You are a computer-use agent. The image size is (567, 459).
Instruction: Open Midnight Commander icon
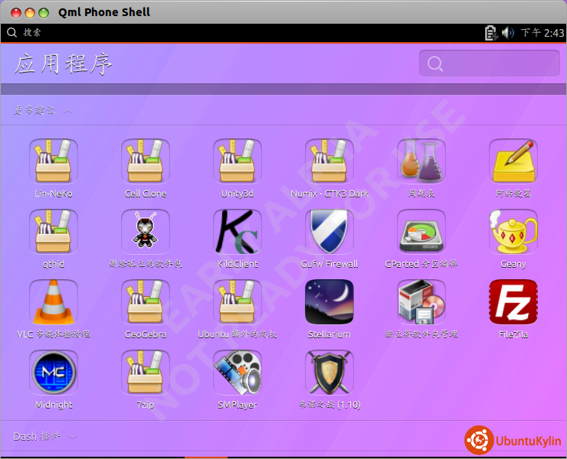(x=54, y=373)
